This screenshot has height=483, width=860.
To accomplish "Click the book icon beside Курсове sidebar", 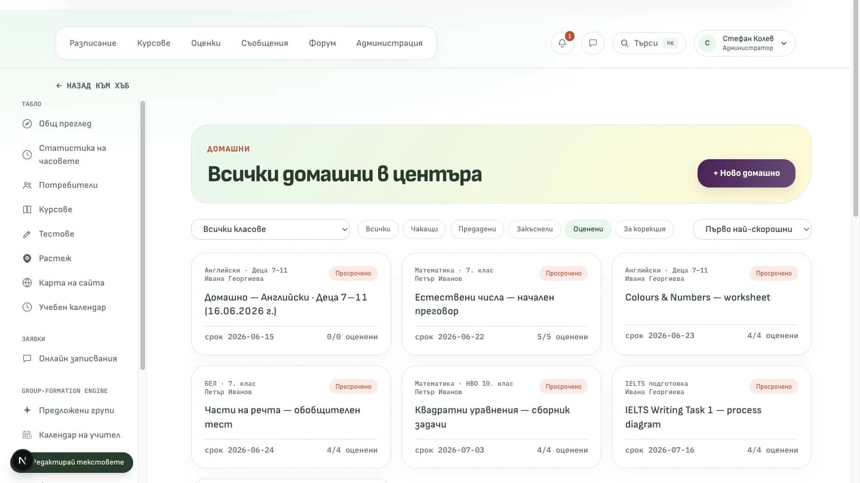I will pos(27,210).
